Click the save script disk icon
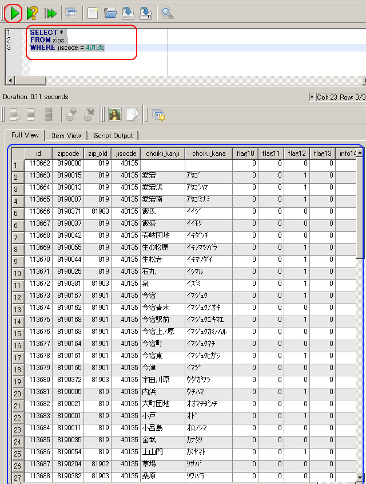Image resolution: width=366 pixels, height=484 pixels. coord(128,13)
